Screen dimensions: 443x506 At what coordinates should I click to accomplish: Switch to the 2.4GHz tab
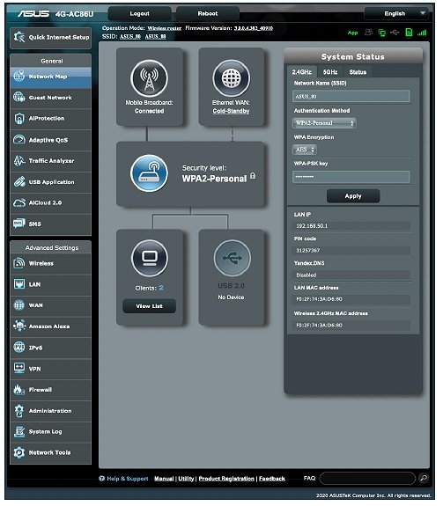tap(302, 72)
